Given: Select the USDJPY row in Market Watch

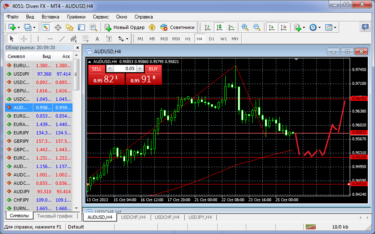Looking at the screenshot, I should pyautogui.click(x=39, y=74).
